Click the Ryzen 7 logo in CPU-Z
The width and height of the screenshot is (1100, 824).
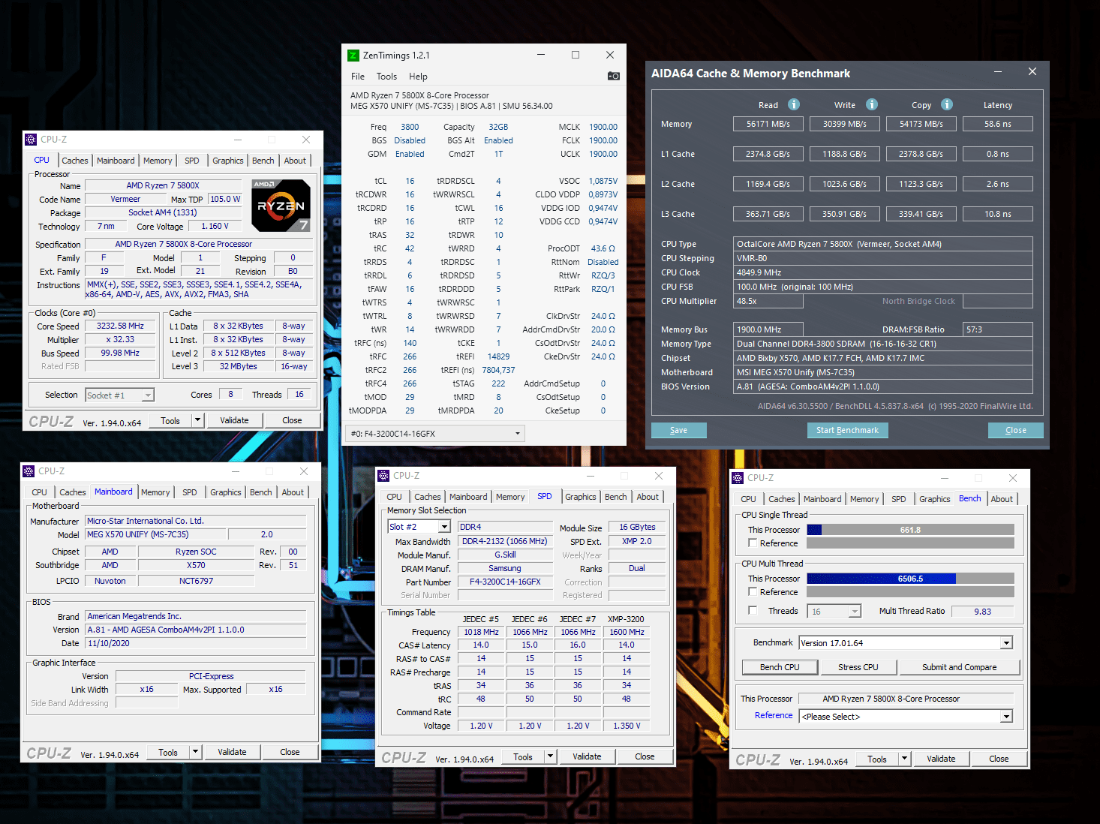(281, 206)
